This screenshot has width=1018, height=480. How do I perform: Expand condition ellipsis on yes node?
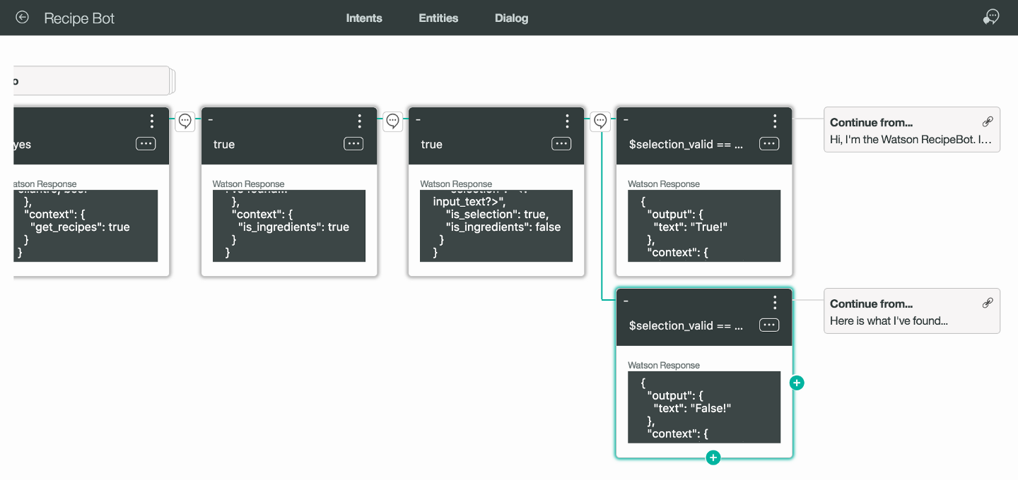(x=146, y=144)
